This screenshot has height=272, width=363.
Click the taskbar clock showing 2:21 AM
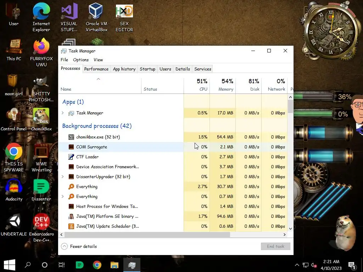pos(331,265)
